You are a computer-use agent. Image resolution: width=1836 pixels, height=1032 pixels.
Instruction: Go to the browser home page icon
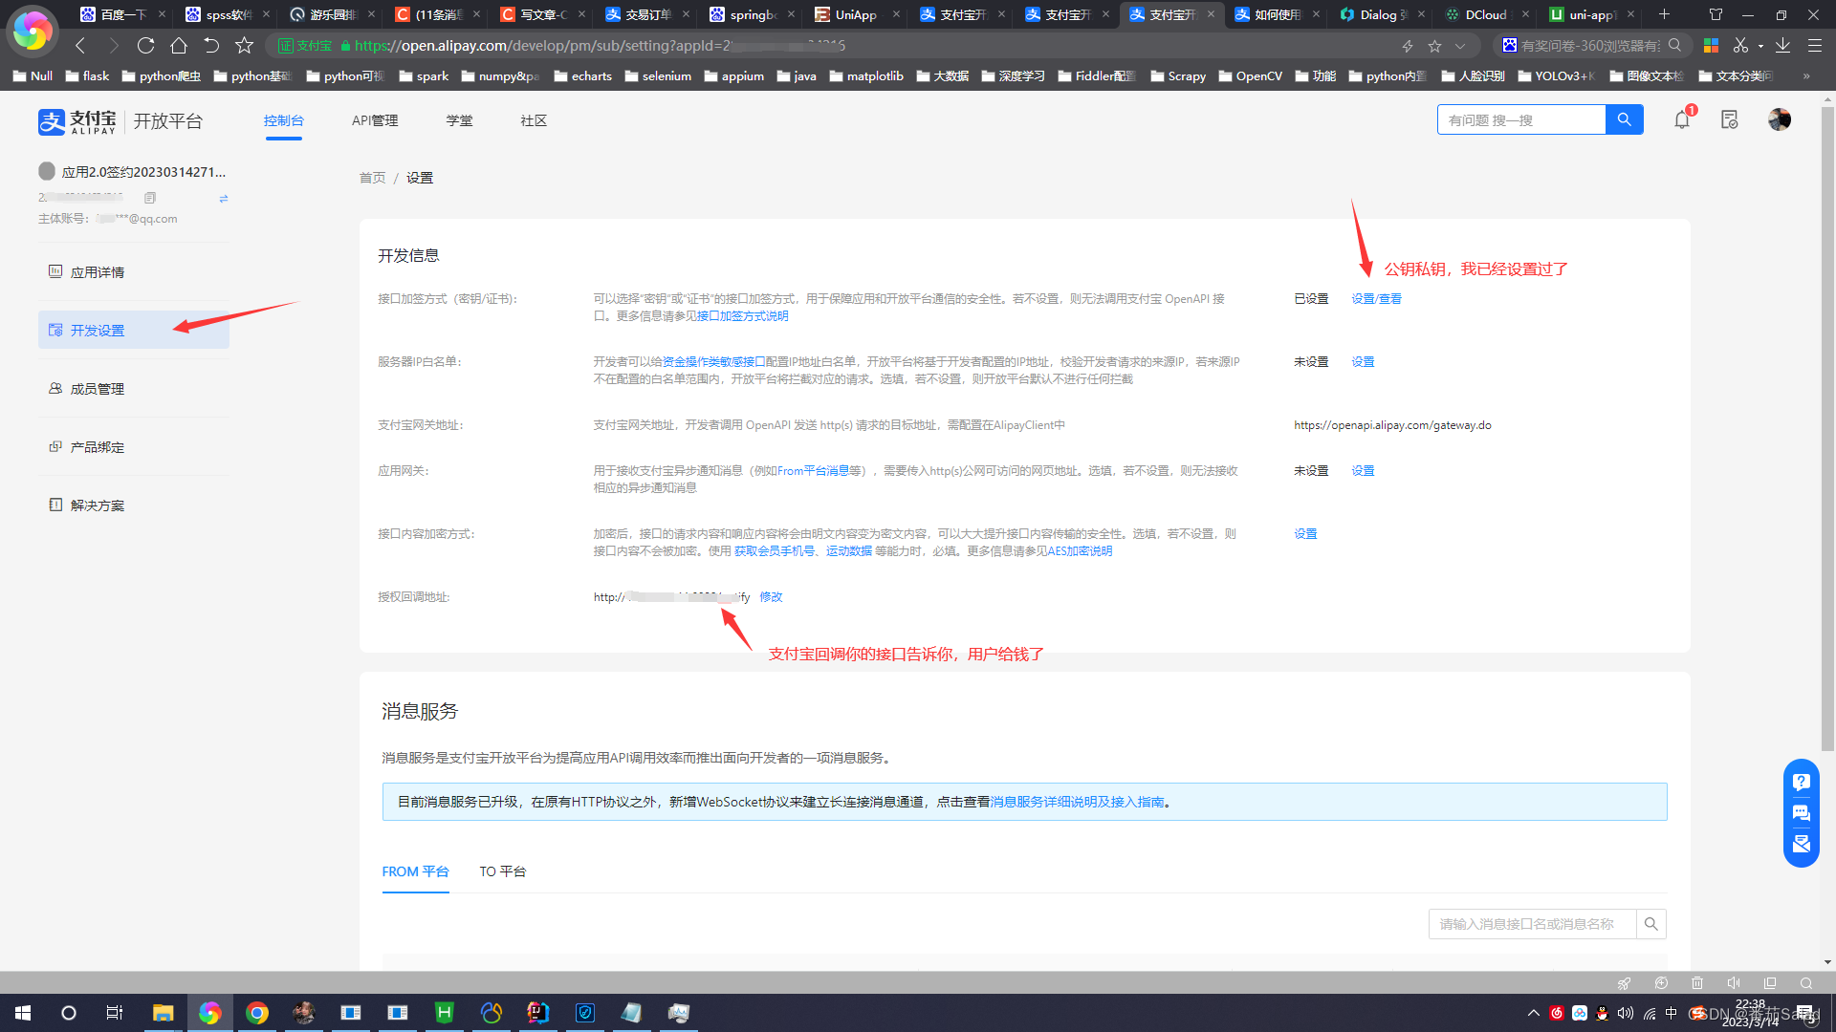pyautogui.click(x=179, y=45)
